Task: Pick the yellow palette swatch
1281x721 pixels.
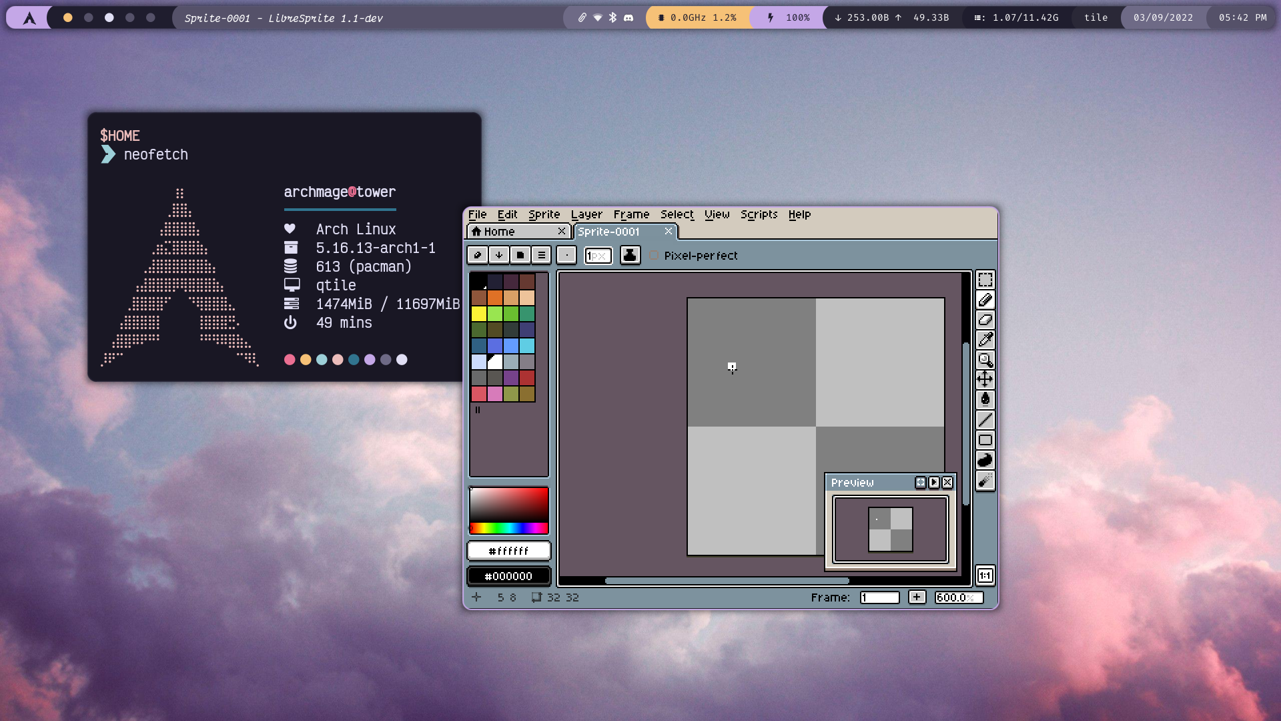Action: 479,314
